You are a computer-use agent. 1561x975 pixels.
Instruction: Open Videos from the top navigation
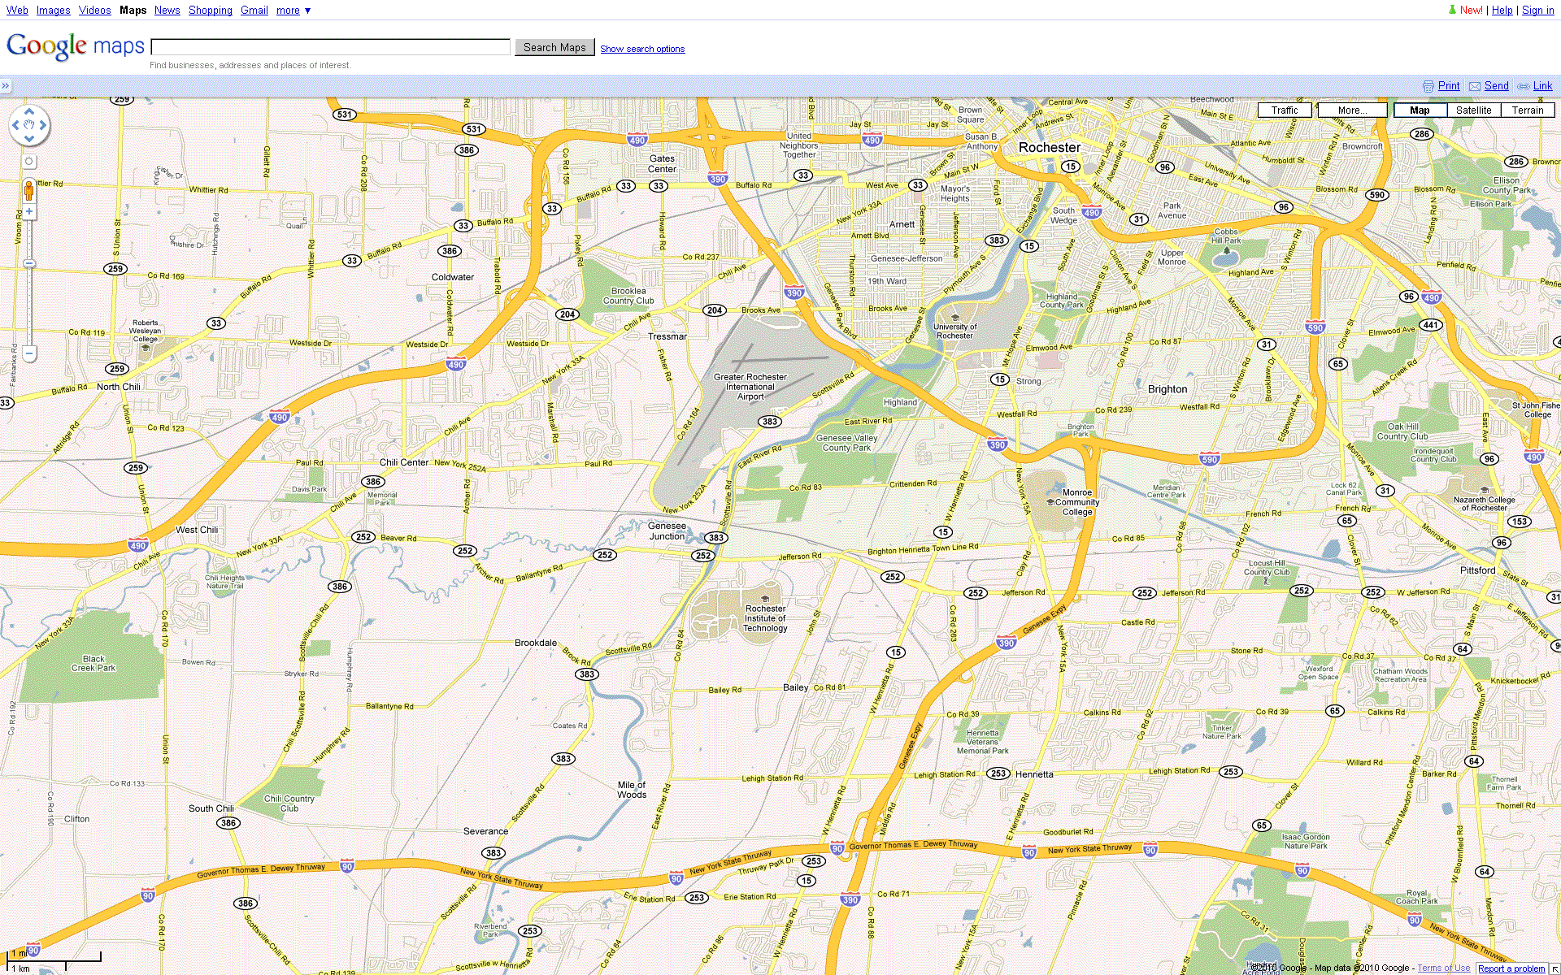coord(94,11)
